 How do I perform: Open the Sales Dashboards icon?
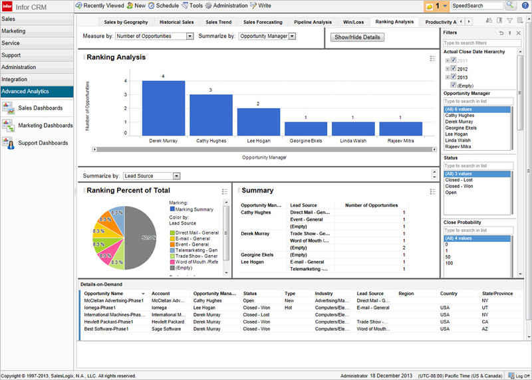tap(9, 108)
